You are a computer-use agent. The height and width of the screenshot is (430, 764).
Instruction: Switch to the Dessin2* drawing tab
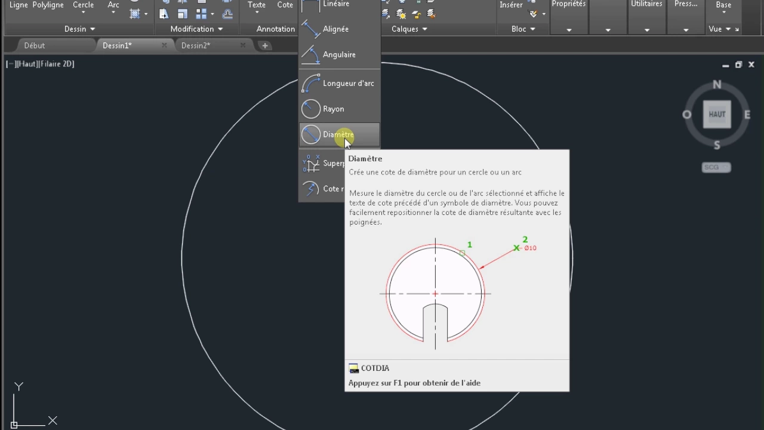click(x=196, y=45)
